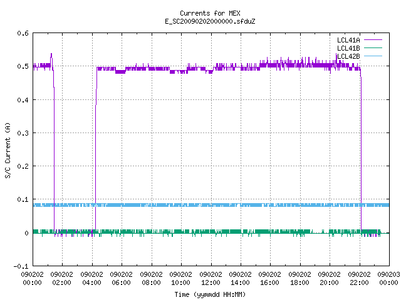Screen dimensions: 401x300
Task: Select the -0.1 y-axis tick value
Action: point(21,266)
